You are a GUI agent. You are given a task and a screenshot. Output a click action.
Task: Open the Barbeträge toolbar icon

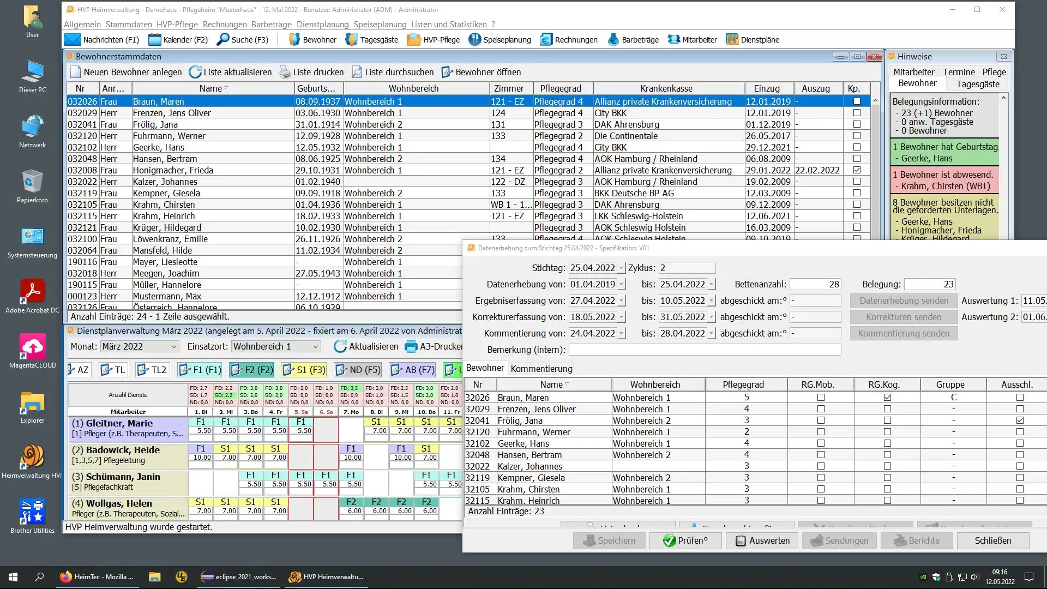613,39
